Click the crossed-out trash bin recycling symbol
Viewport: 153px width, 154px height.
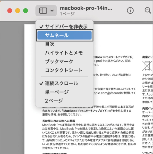147,66
